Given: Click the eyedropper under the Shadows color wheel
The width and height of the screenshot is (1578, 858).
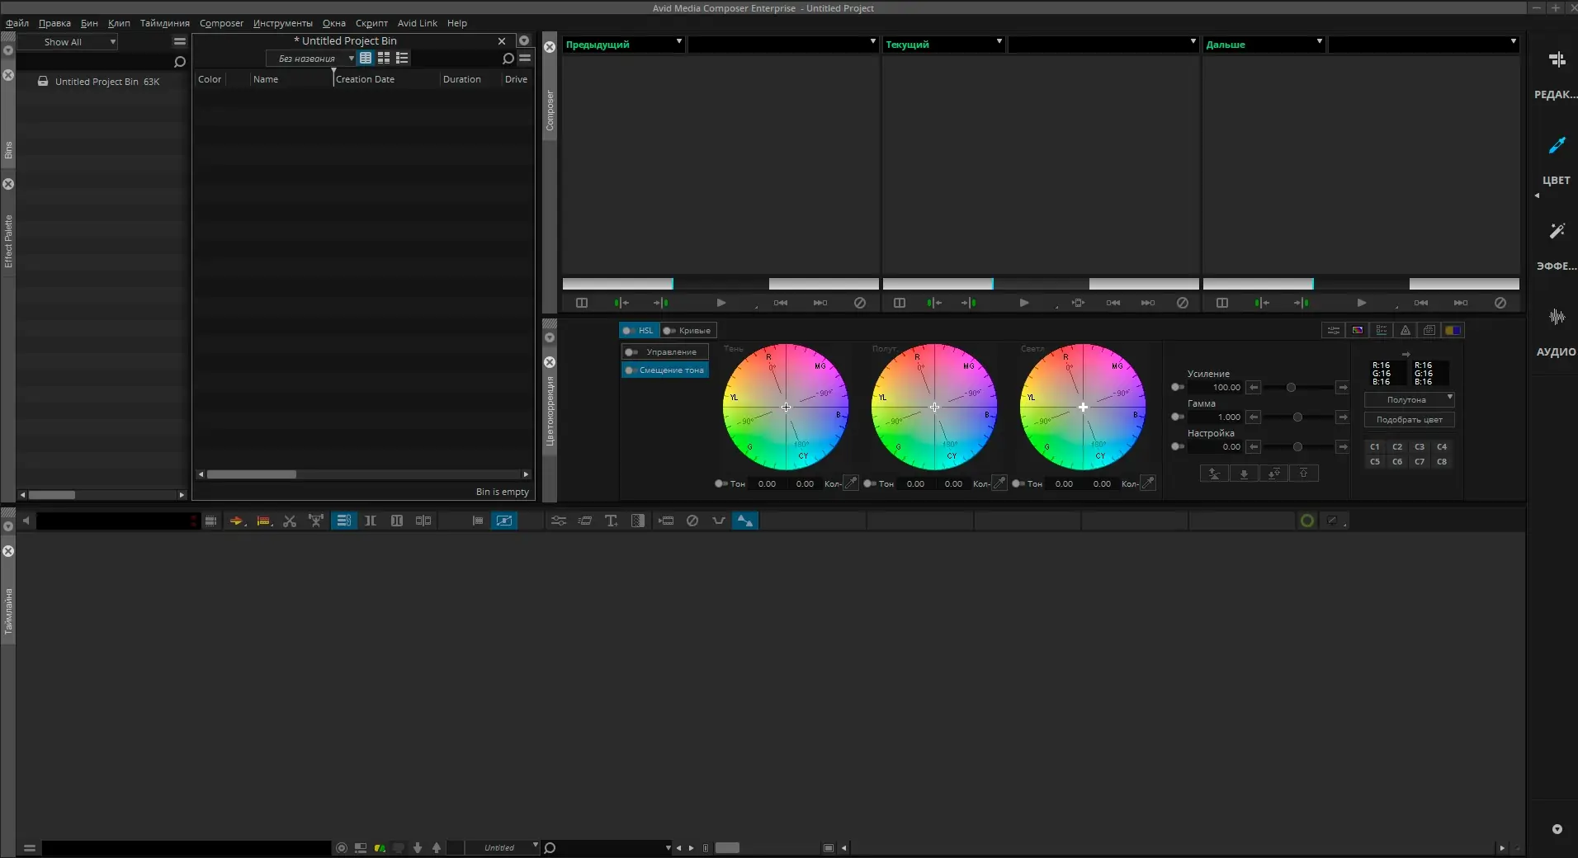Looking at the screenshot, I should coord(851,483).
